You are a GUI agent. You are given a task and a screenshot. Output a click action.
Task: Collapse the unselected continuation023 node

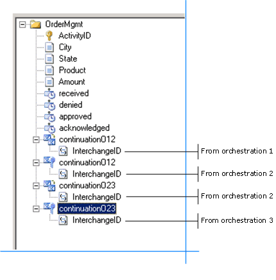tap(36, 186)
